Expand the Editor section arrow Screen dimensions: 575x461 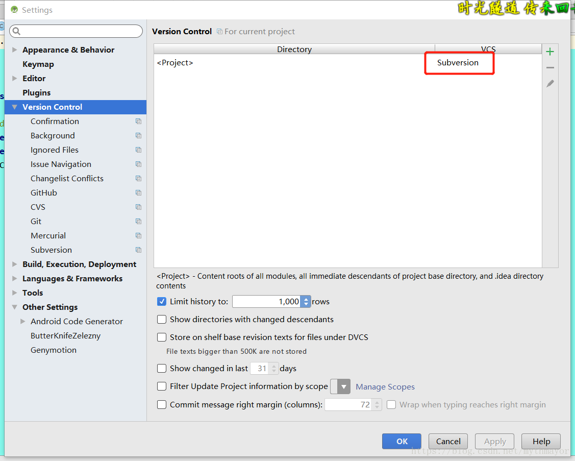15,78
